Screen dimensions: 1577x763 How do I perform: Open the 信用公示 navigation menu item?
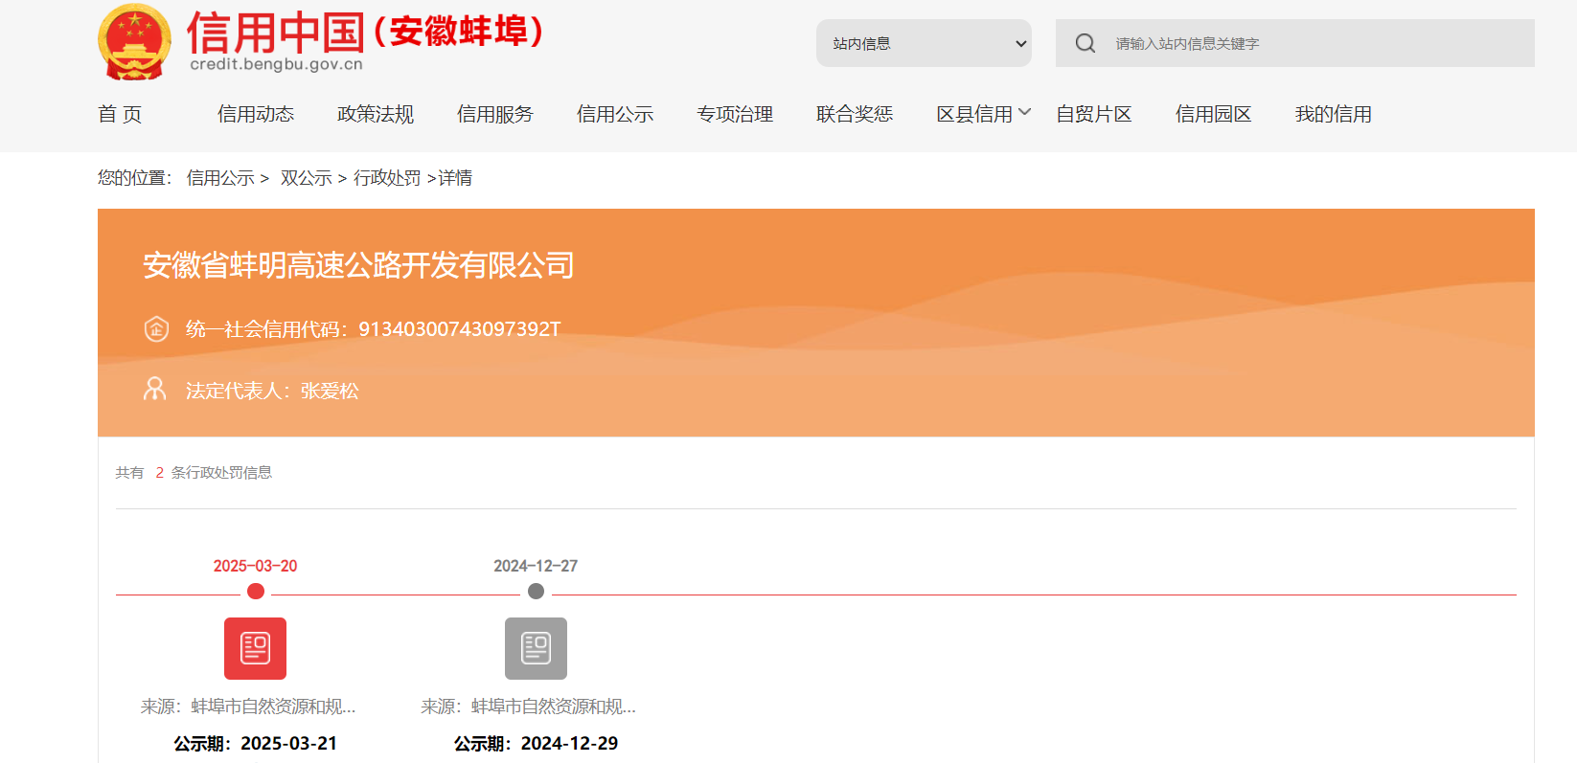coord(615,114)
